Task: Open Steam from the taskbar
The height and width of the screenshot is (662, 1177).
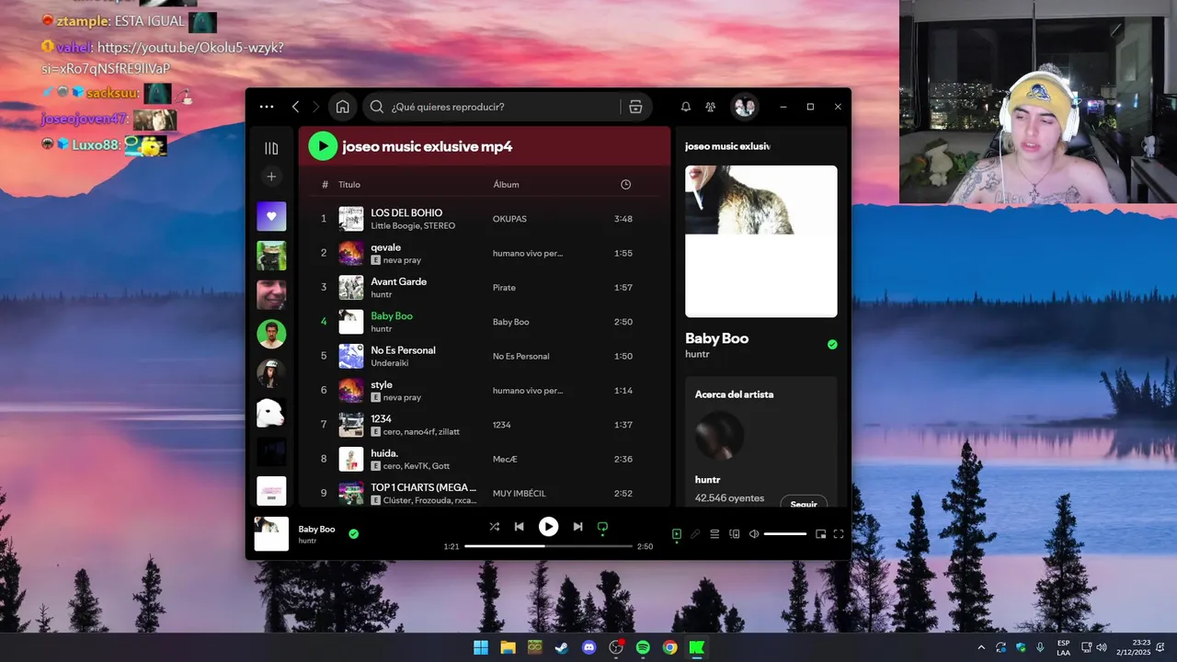Action: point(561,647)
